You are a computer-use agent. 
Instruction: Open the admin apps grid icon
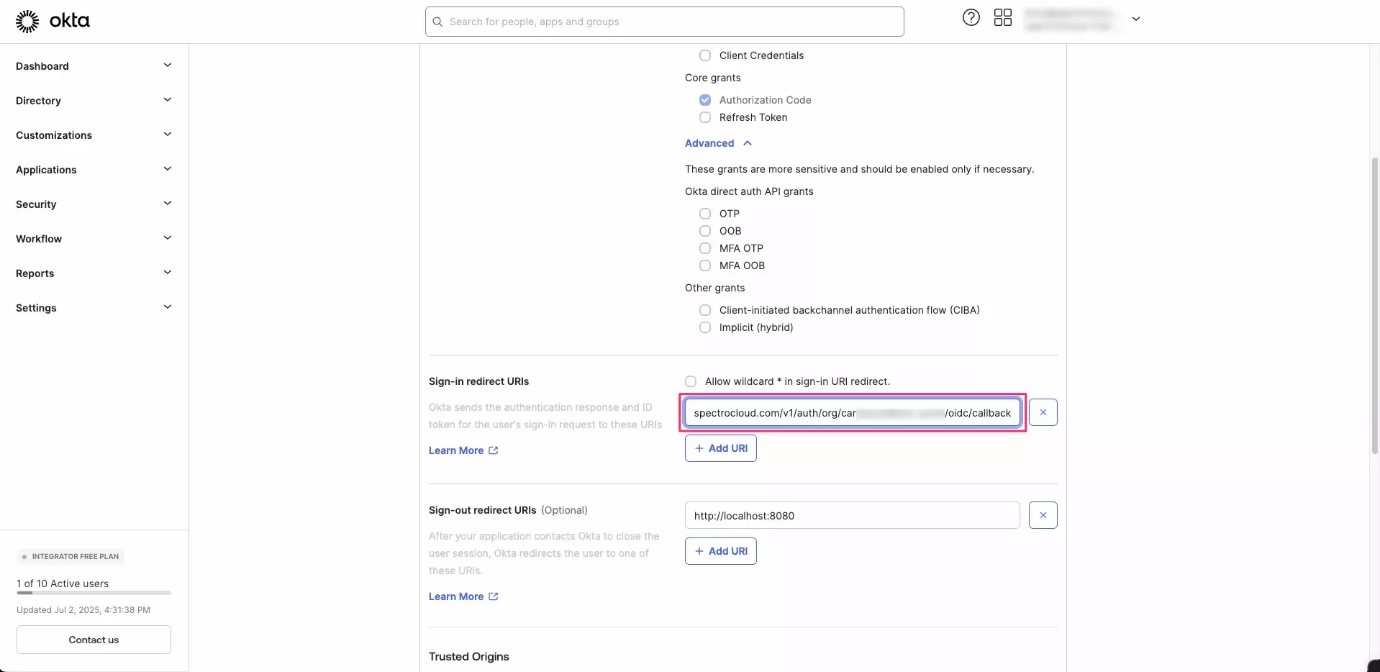pos(1002,17)
